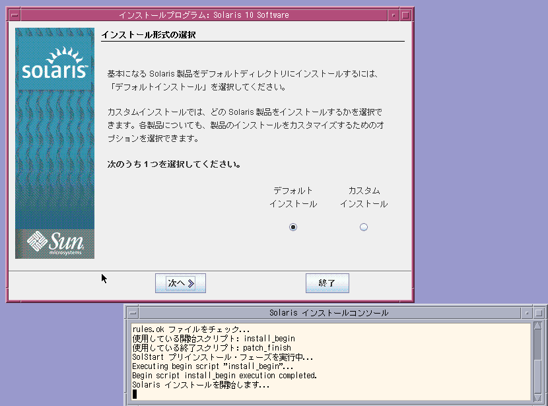Maximize the Solaris install console window
The width and height of the screenshot is (548, 406).
point(539,313)
